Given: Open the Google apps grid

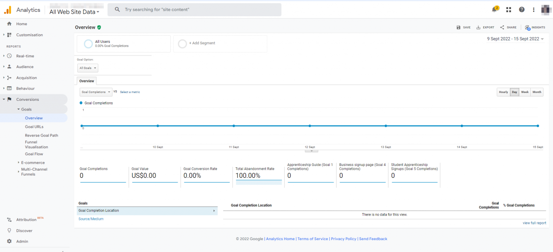Looking at the screenshot, I should click(508, 9).
